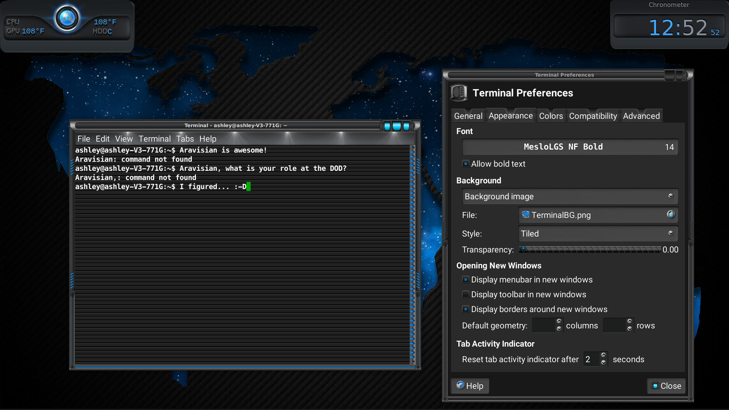Image resolution: width=729 pixels, height=410 pixels.
Task: Disable Display menubar in new windows
Action: click(465, 279)
